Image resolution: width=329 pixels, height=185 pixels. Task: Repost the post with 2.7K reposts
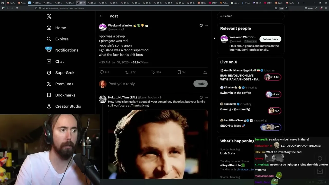pyautogui.click(x=127, y=72)
